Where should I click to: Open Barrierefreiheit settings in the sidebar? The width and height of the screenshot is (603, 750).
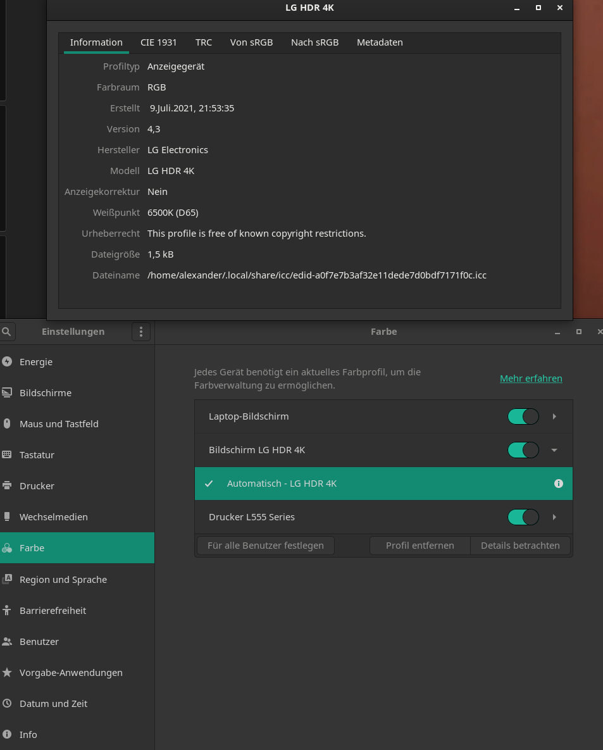[77, 611]
